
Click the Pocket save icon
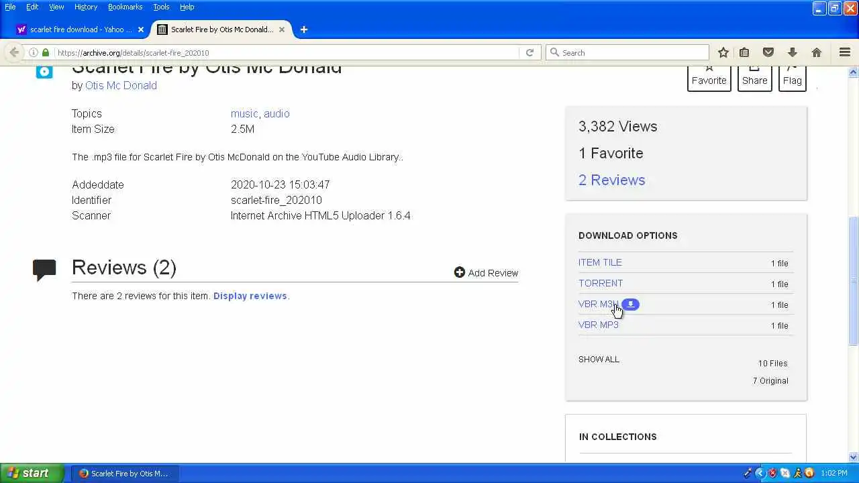click(x=768, y=52)
